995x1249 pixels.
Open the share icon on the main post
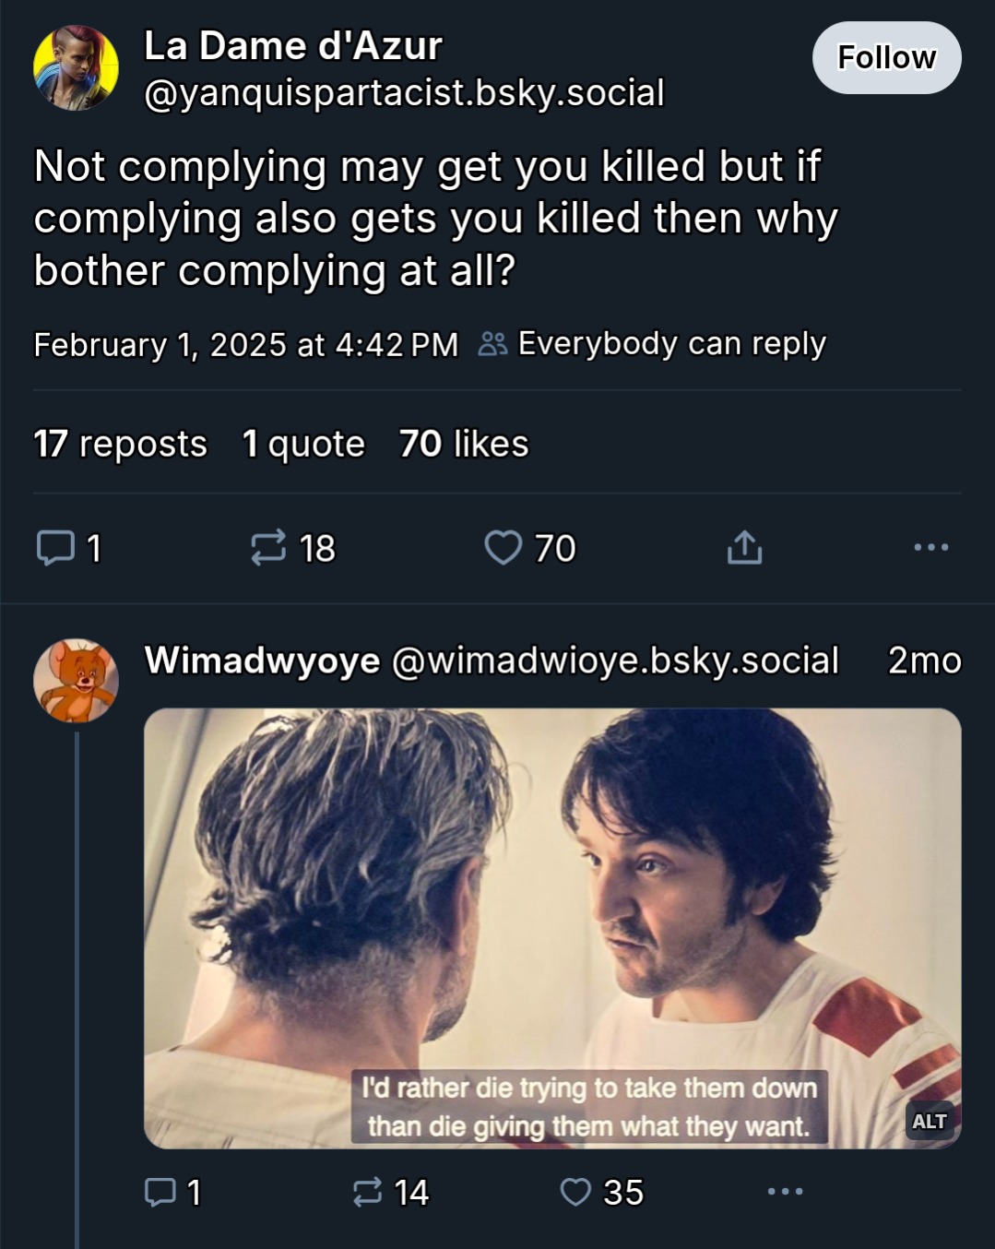(x=744, y=548)
